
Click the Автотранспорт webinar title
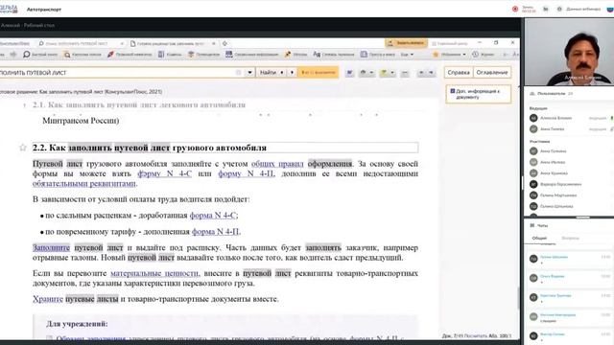(44, 9)
